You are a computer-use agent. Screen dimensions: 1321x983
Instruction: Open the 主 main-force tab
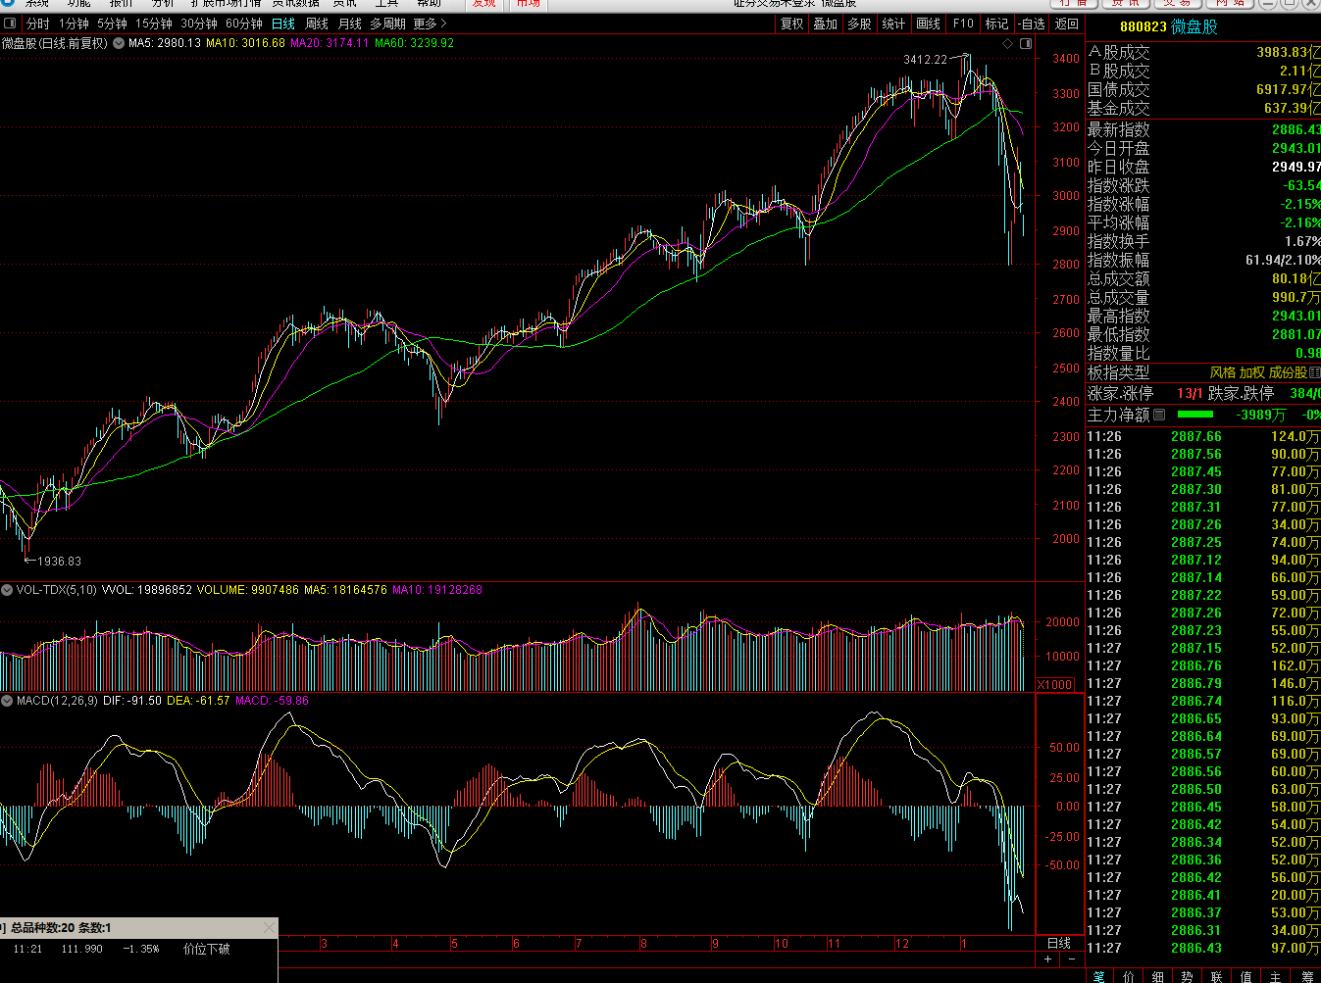pos(1276,976)
